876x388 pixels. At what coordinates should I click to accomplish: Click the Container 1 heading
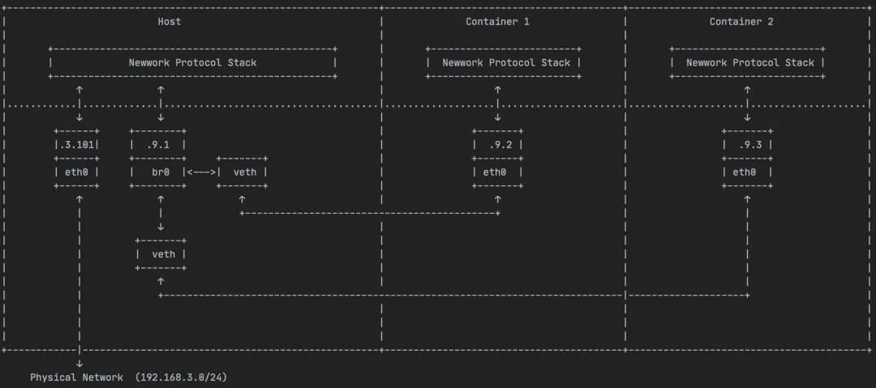coord(497,22)
